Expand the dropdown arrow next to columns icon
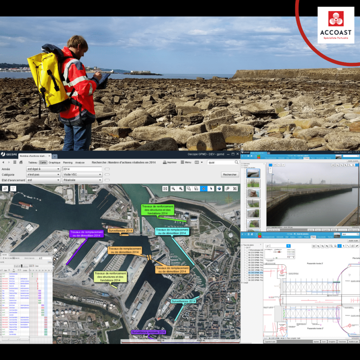The height and width of the screenshot is (360, 360). 202,162
